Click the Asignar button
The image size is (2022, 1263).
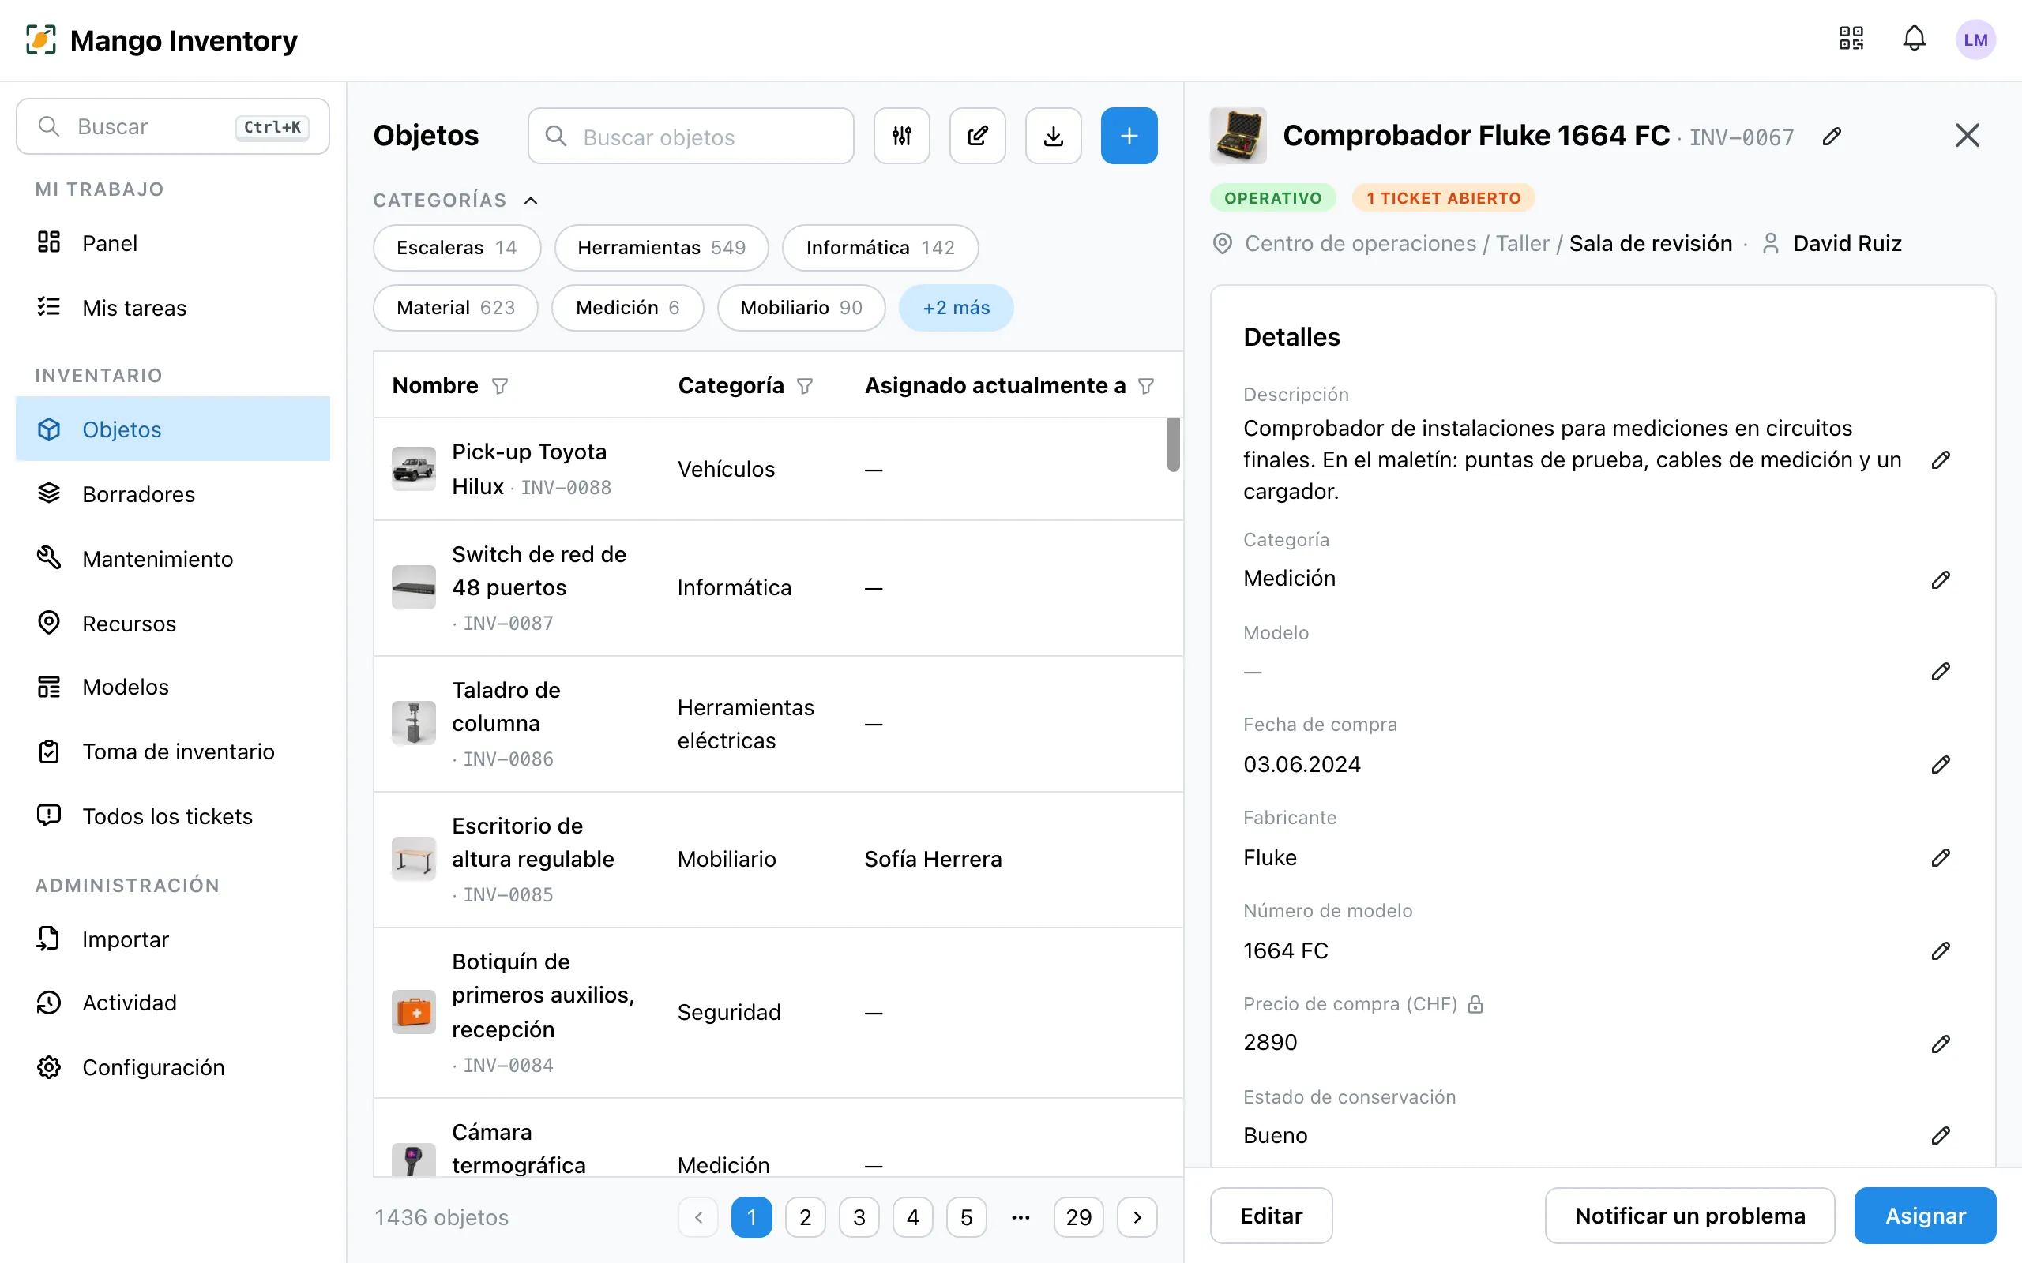click(x=1924, y=1216)
